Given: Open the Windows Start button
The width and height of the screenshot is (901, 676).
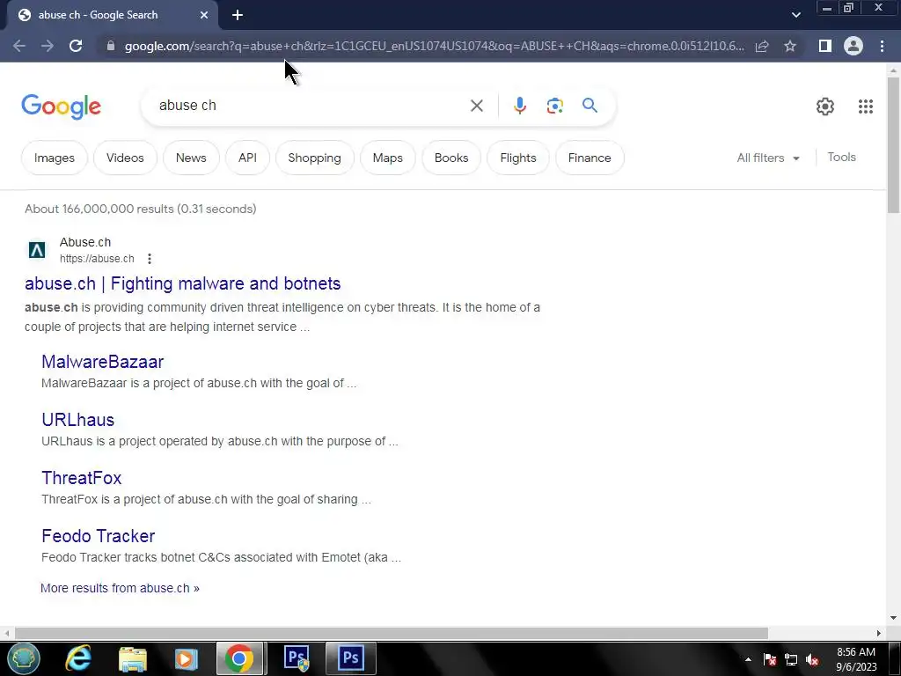Looking at the screenshot, I should [x=23, y=658].
